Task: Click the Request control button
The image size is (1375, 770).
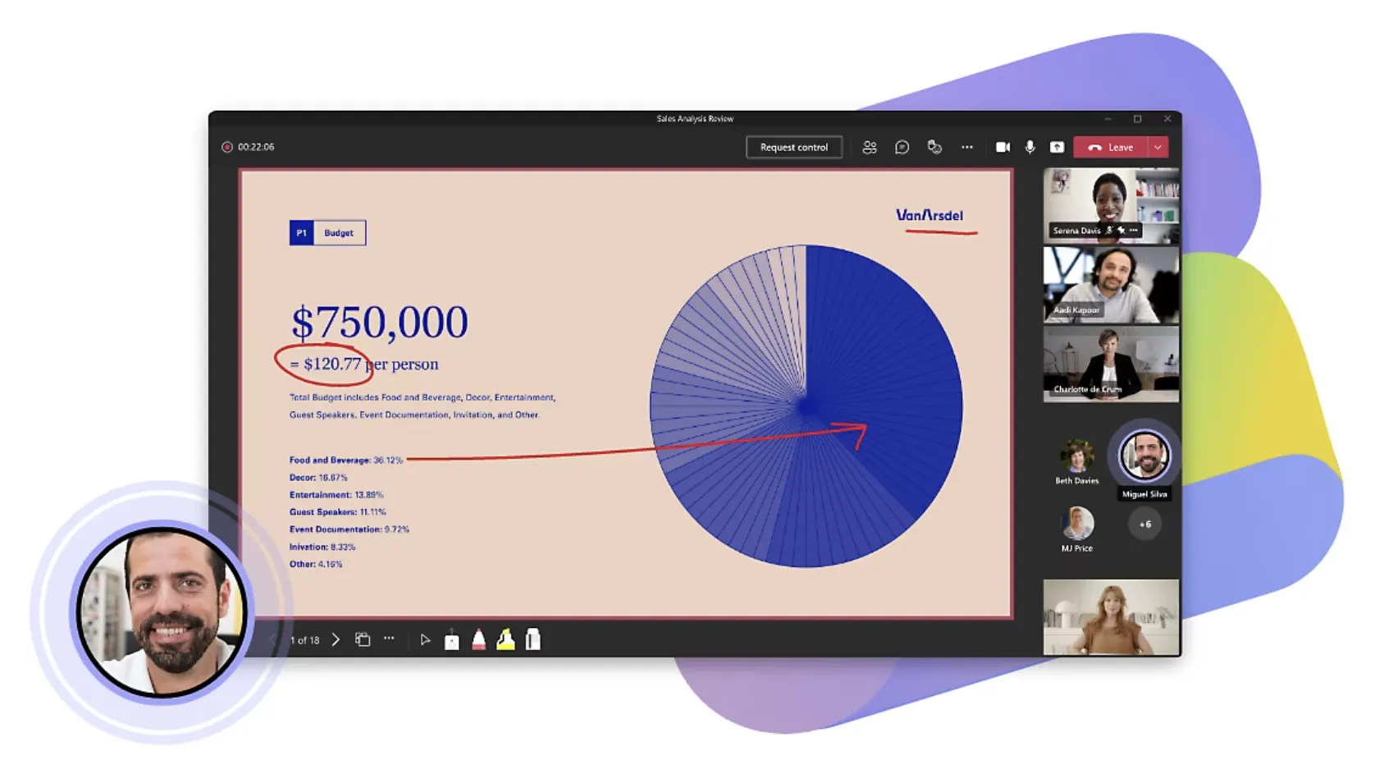Action: (793, 148)
